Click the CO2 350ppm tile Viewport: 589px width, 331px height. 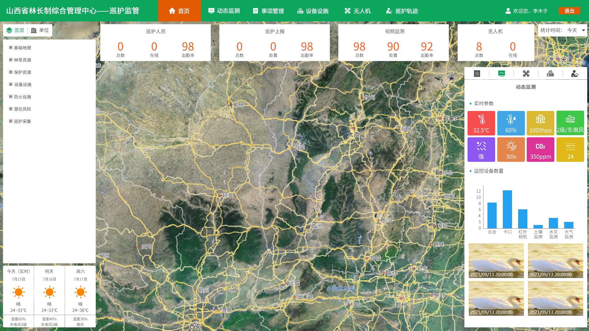pyautogui.click(x=540, y=150)
